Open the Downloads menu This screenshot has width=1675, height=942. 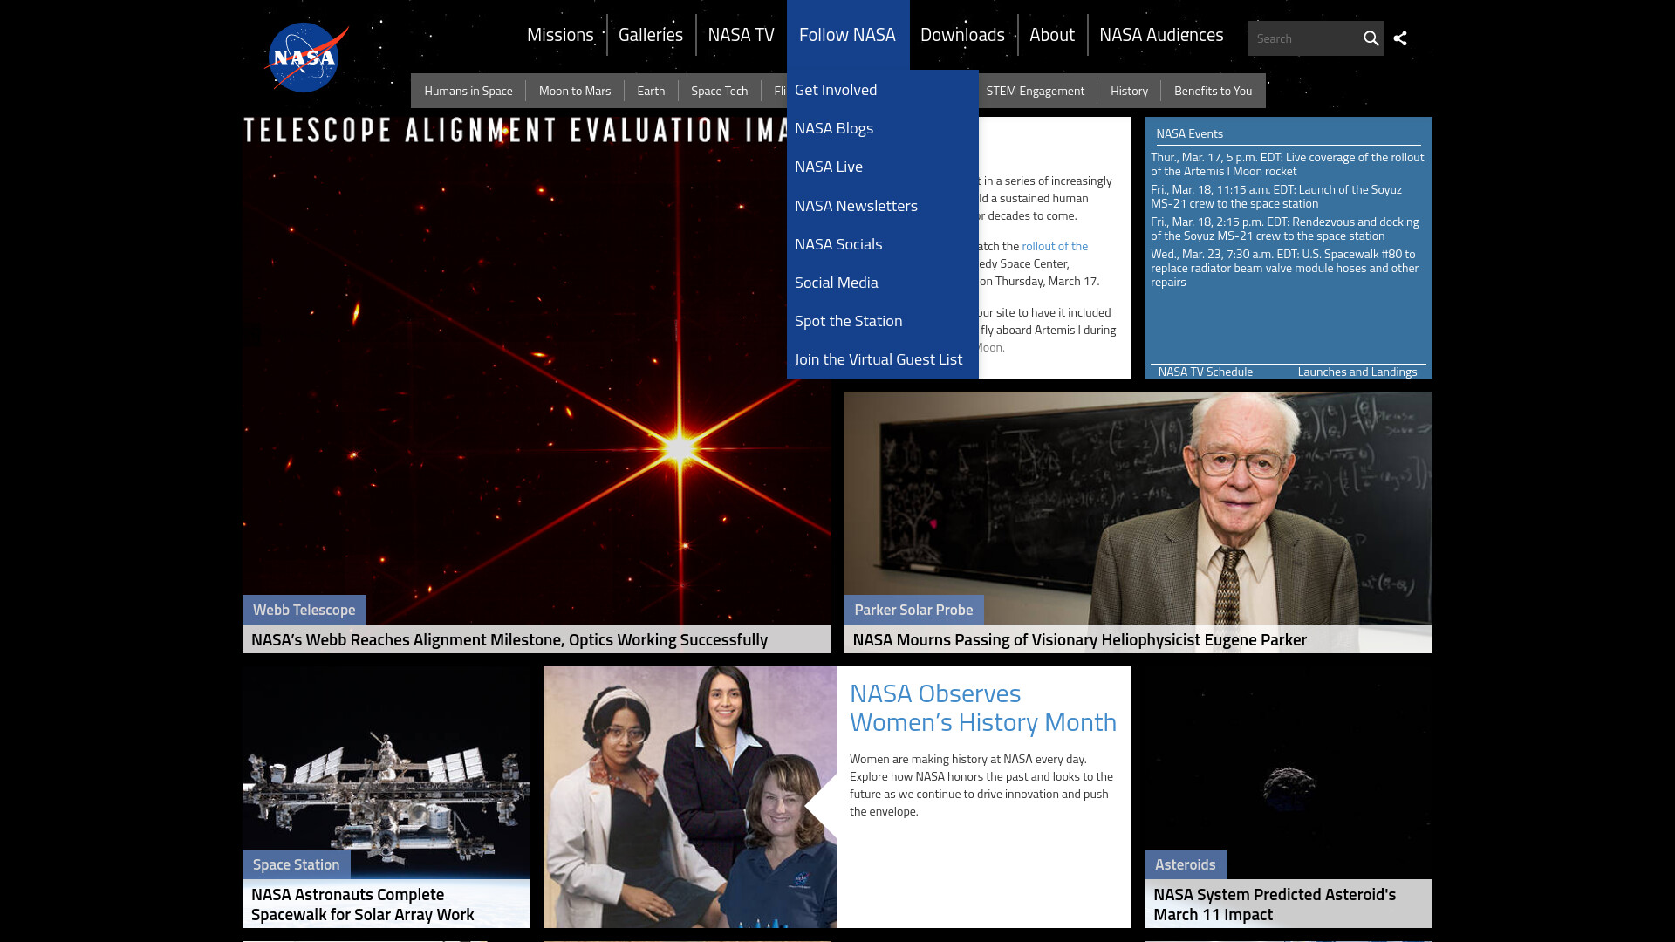point(962,35)
